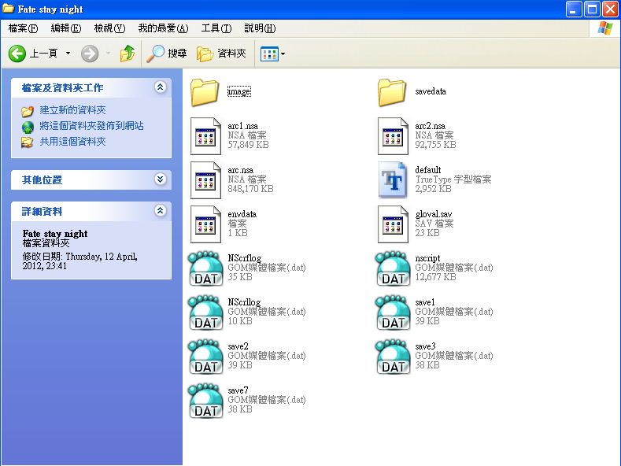This screenshot has height=466, width=621.
Task: Select the arc1.nsa file icon
Action: [x=205, y=136]
